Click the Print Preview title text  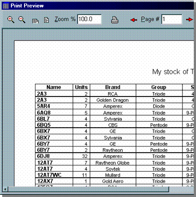(x=27, y=6)
